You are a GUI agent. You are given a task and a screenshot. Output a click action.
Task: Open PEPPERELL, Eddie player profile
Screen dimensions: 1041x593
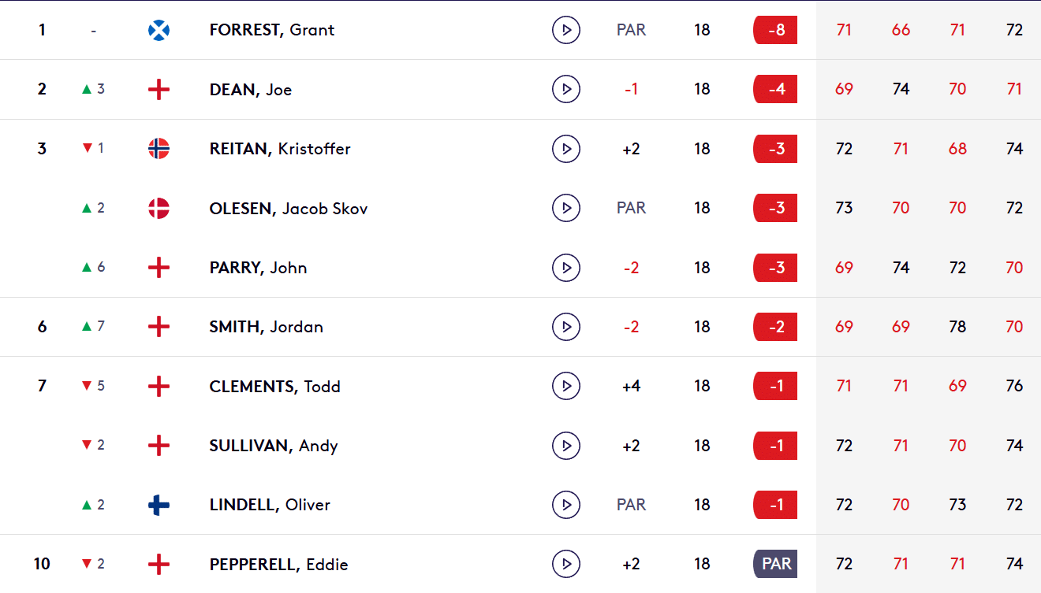(278, 564)
